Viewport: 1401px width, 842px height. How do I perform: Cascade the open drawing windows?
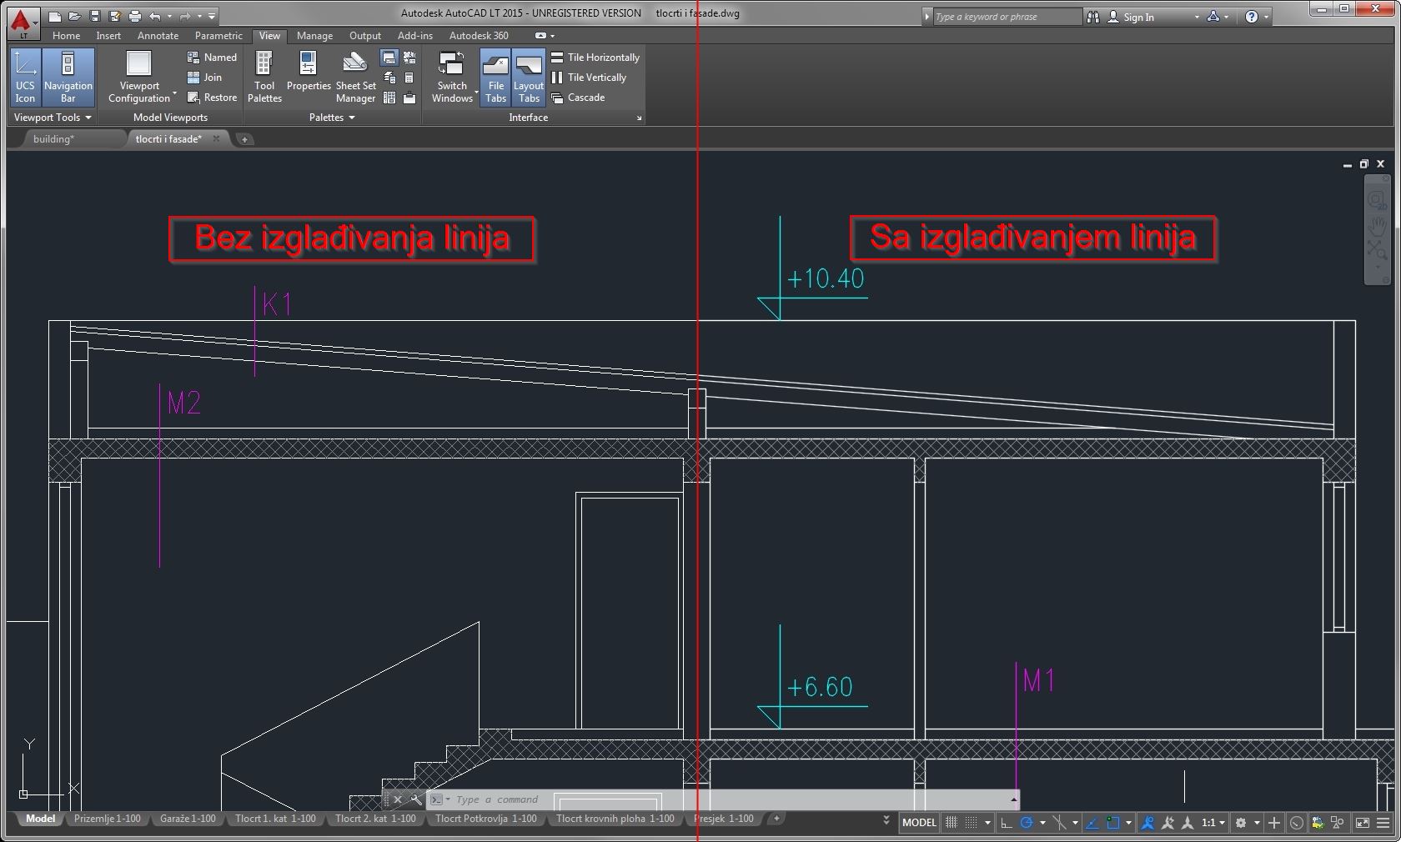coord(557,98)
